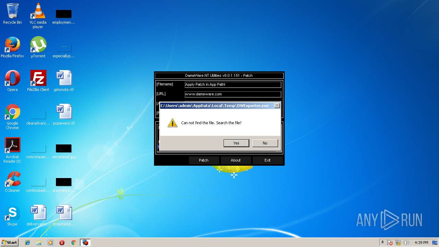Open Windows Explorer from taskbar

coord(39,243)
